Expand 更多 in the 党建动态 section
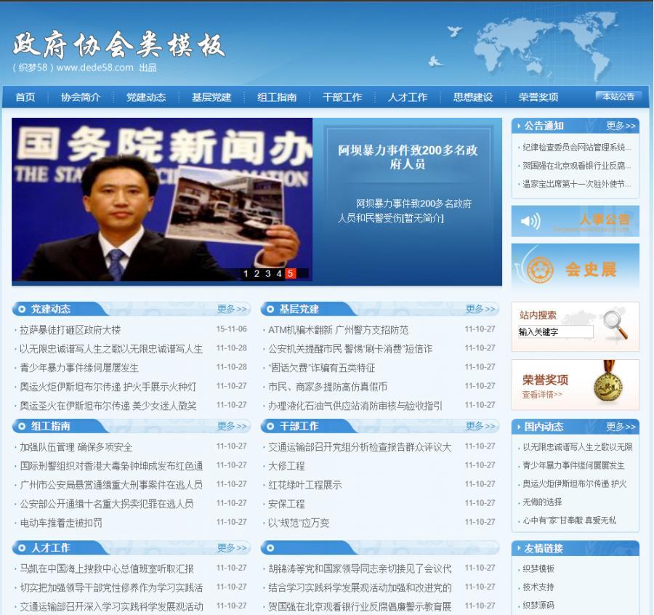 [x=233, y=310]
